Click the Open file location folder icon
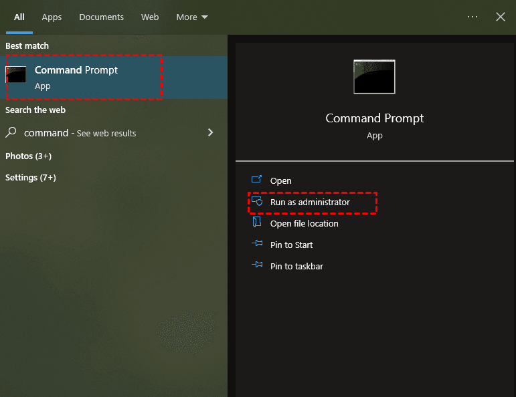The image size is (516, 397). click(x=256, y=223)
